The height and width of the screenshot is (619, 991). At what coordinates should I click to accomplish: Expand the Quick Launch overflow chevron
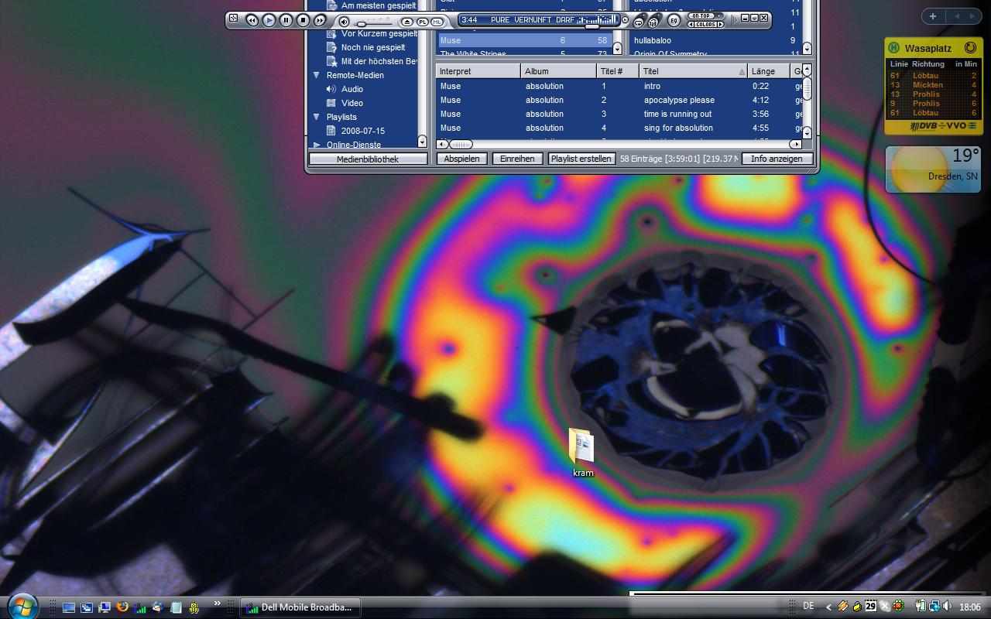click(x=218, y=604)
